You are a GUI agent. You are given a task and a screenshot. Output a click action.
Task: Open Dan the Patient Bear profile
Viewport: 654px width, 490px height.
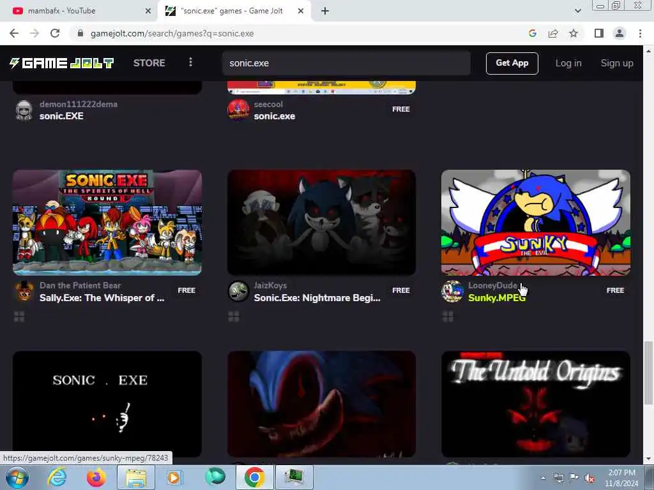pos(80,285)
